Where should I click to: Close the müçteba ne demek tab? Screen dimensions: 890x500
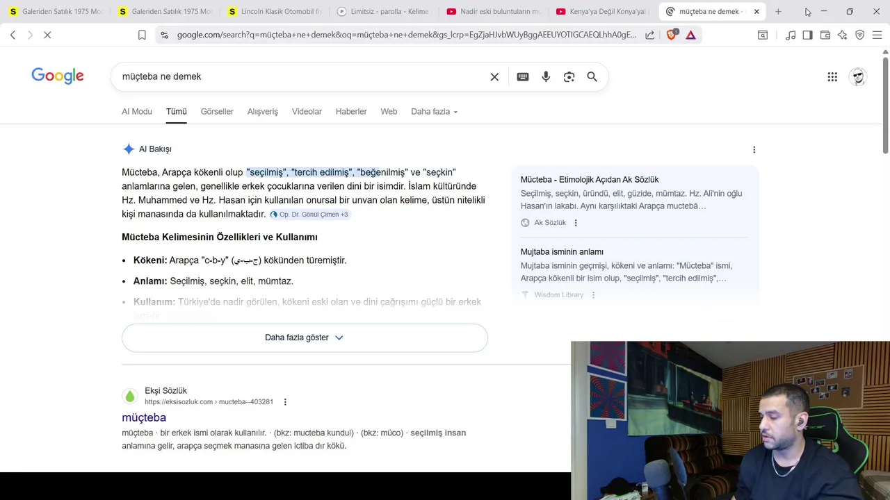(756, 12)
